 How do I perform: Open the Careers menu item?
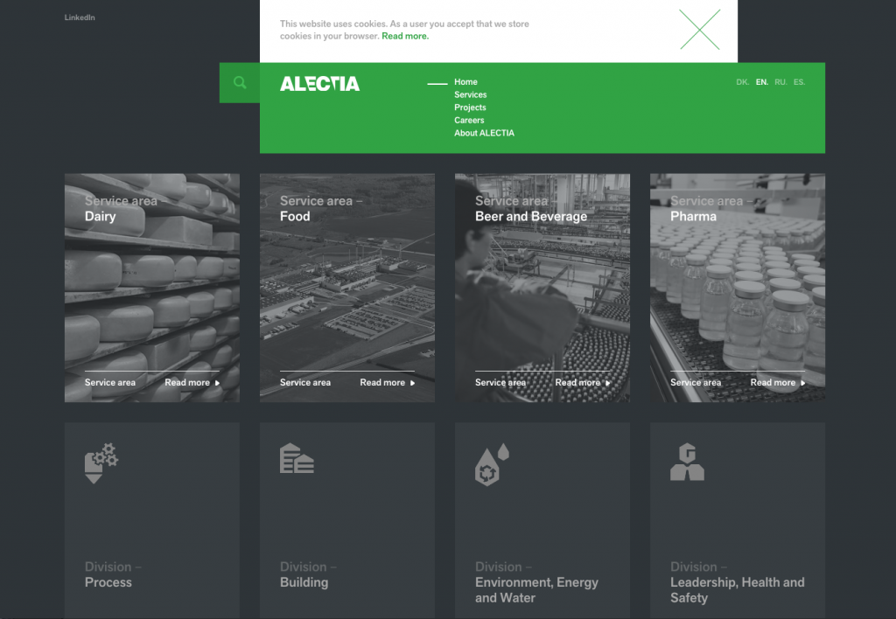pyautogui.click(x=469, y=120)
